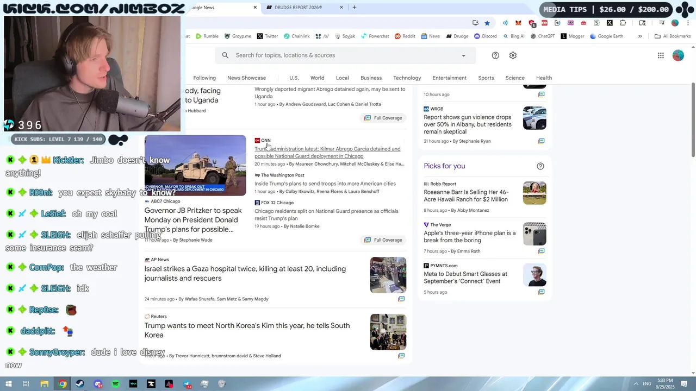Open the Rumble bookmark
The height and width of the screenshot is (391, 696).
point(207,36)
